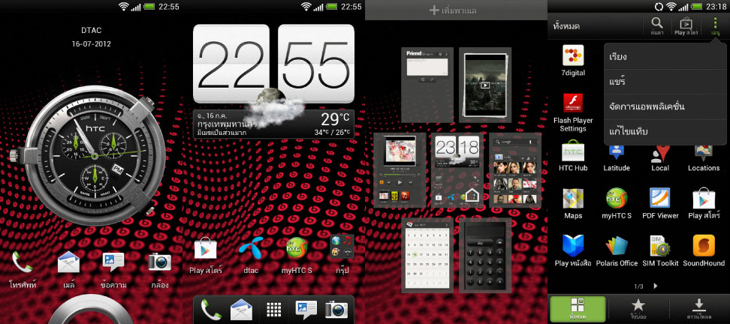This screenshot has width=730, height=324.
Task: Switch to the frequent star tab
Action: pos(638,309)
